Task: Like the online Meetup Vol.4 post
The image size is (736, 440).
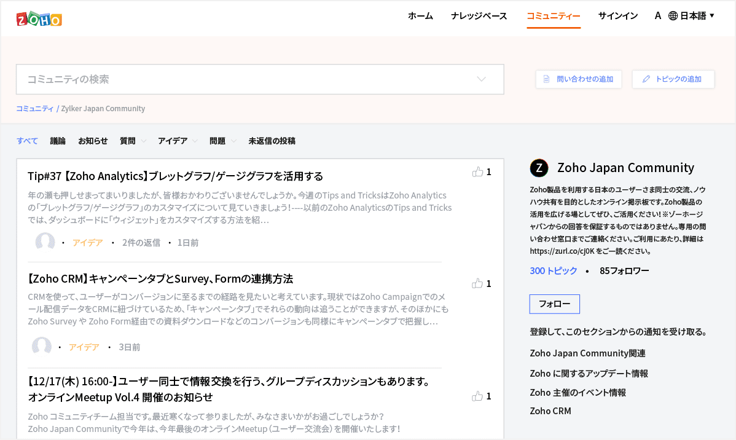Action: pos(477,396)
